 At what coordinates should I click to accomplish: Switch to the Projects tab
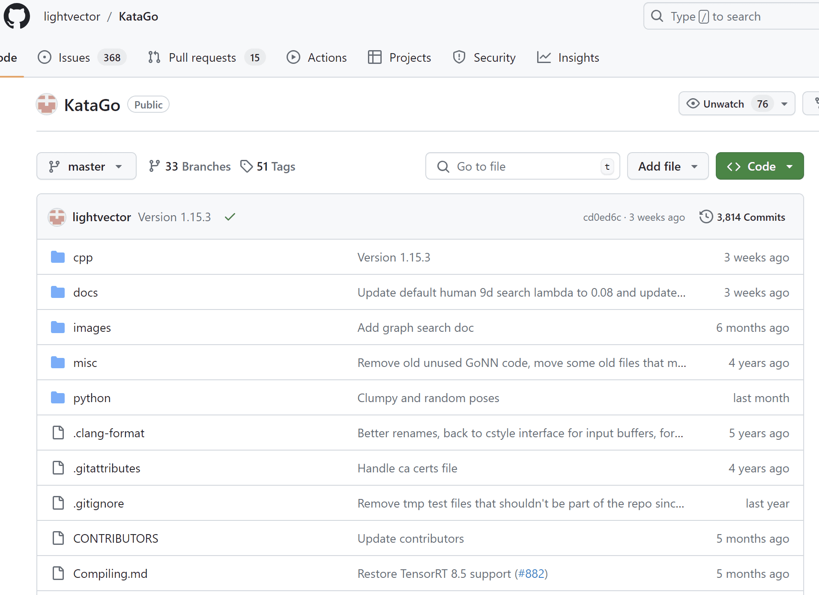399,57
